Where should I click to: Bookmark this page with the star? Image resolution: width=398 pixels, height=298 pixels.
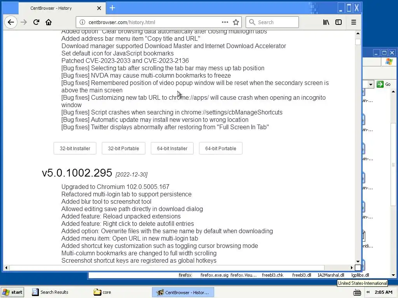[x=236, y=22]
